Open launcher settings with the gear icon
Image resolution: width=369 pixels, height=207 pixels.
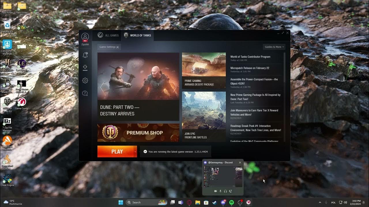point(85,80)
